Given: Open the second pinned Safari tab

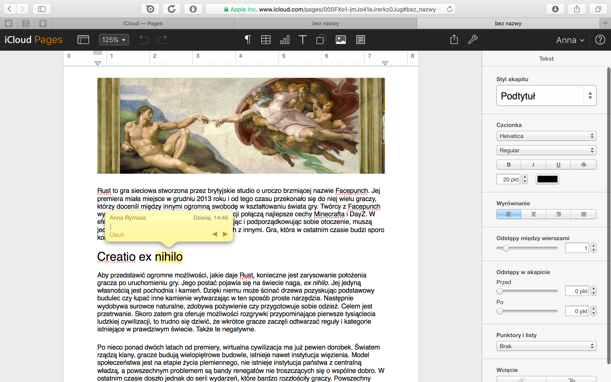Looking at the screenshot, I should pos(26,23).
